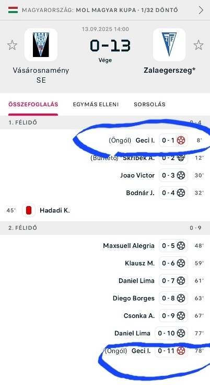Click the red card icon for Hadadi K.

[x=29, y=210]
